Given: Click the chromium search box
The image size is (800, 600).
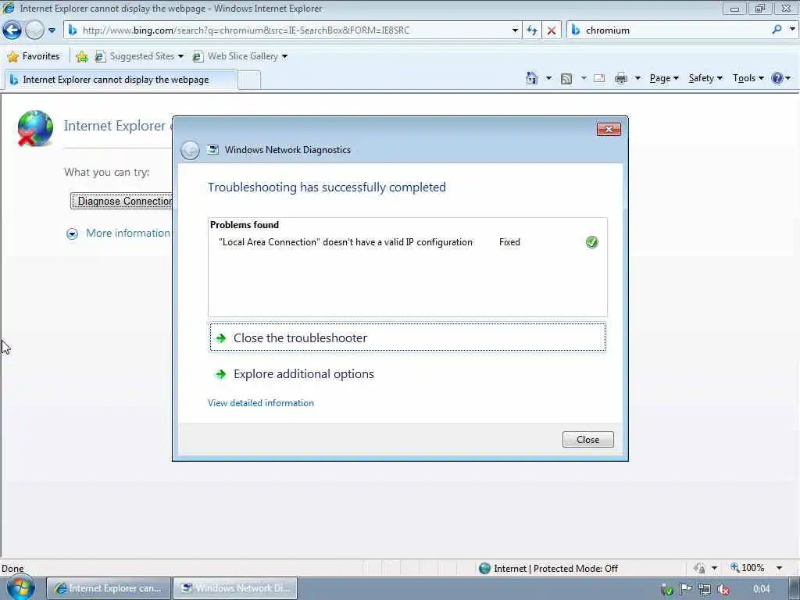Looking at the screenshot, I should tap(669, 30).
